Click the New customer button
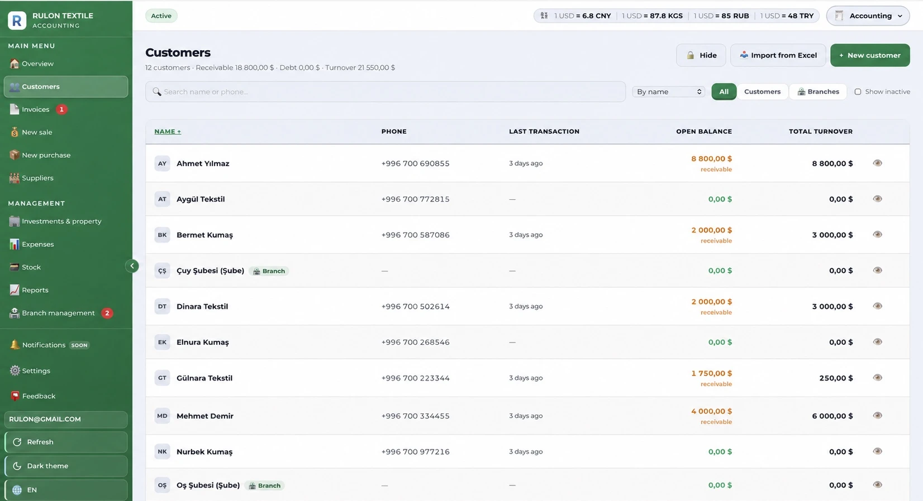The image size is (923, 501). point(870,55)
